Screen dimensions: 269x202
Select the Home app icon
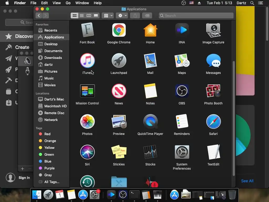[150, 30]
